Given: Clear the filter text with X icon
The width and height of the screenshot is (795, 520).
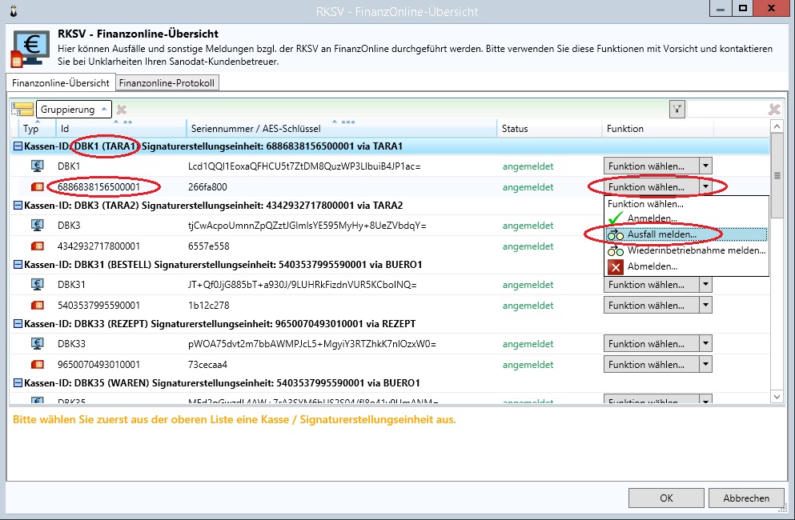Looking at the screenshot, I should coord(774,109).
